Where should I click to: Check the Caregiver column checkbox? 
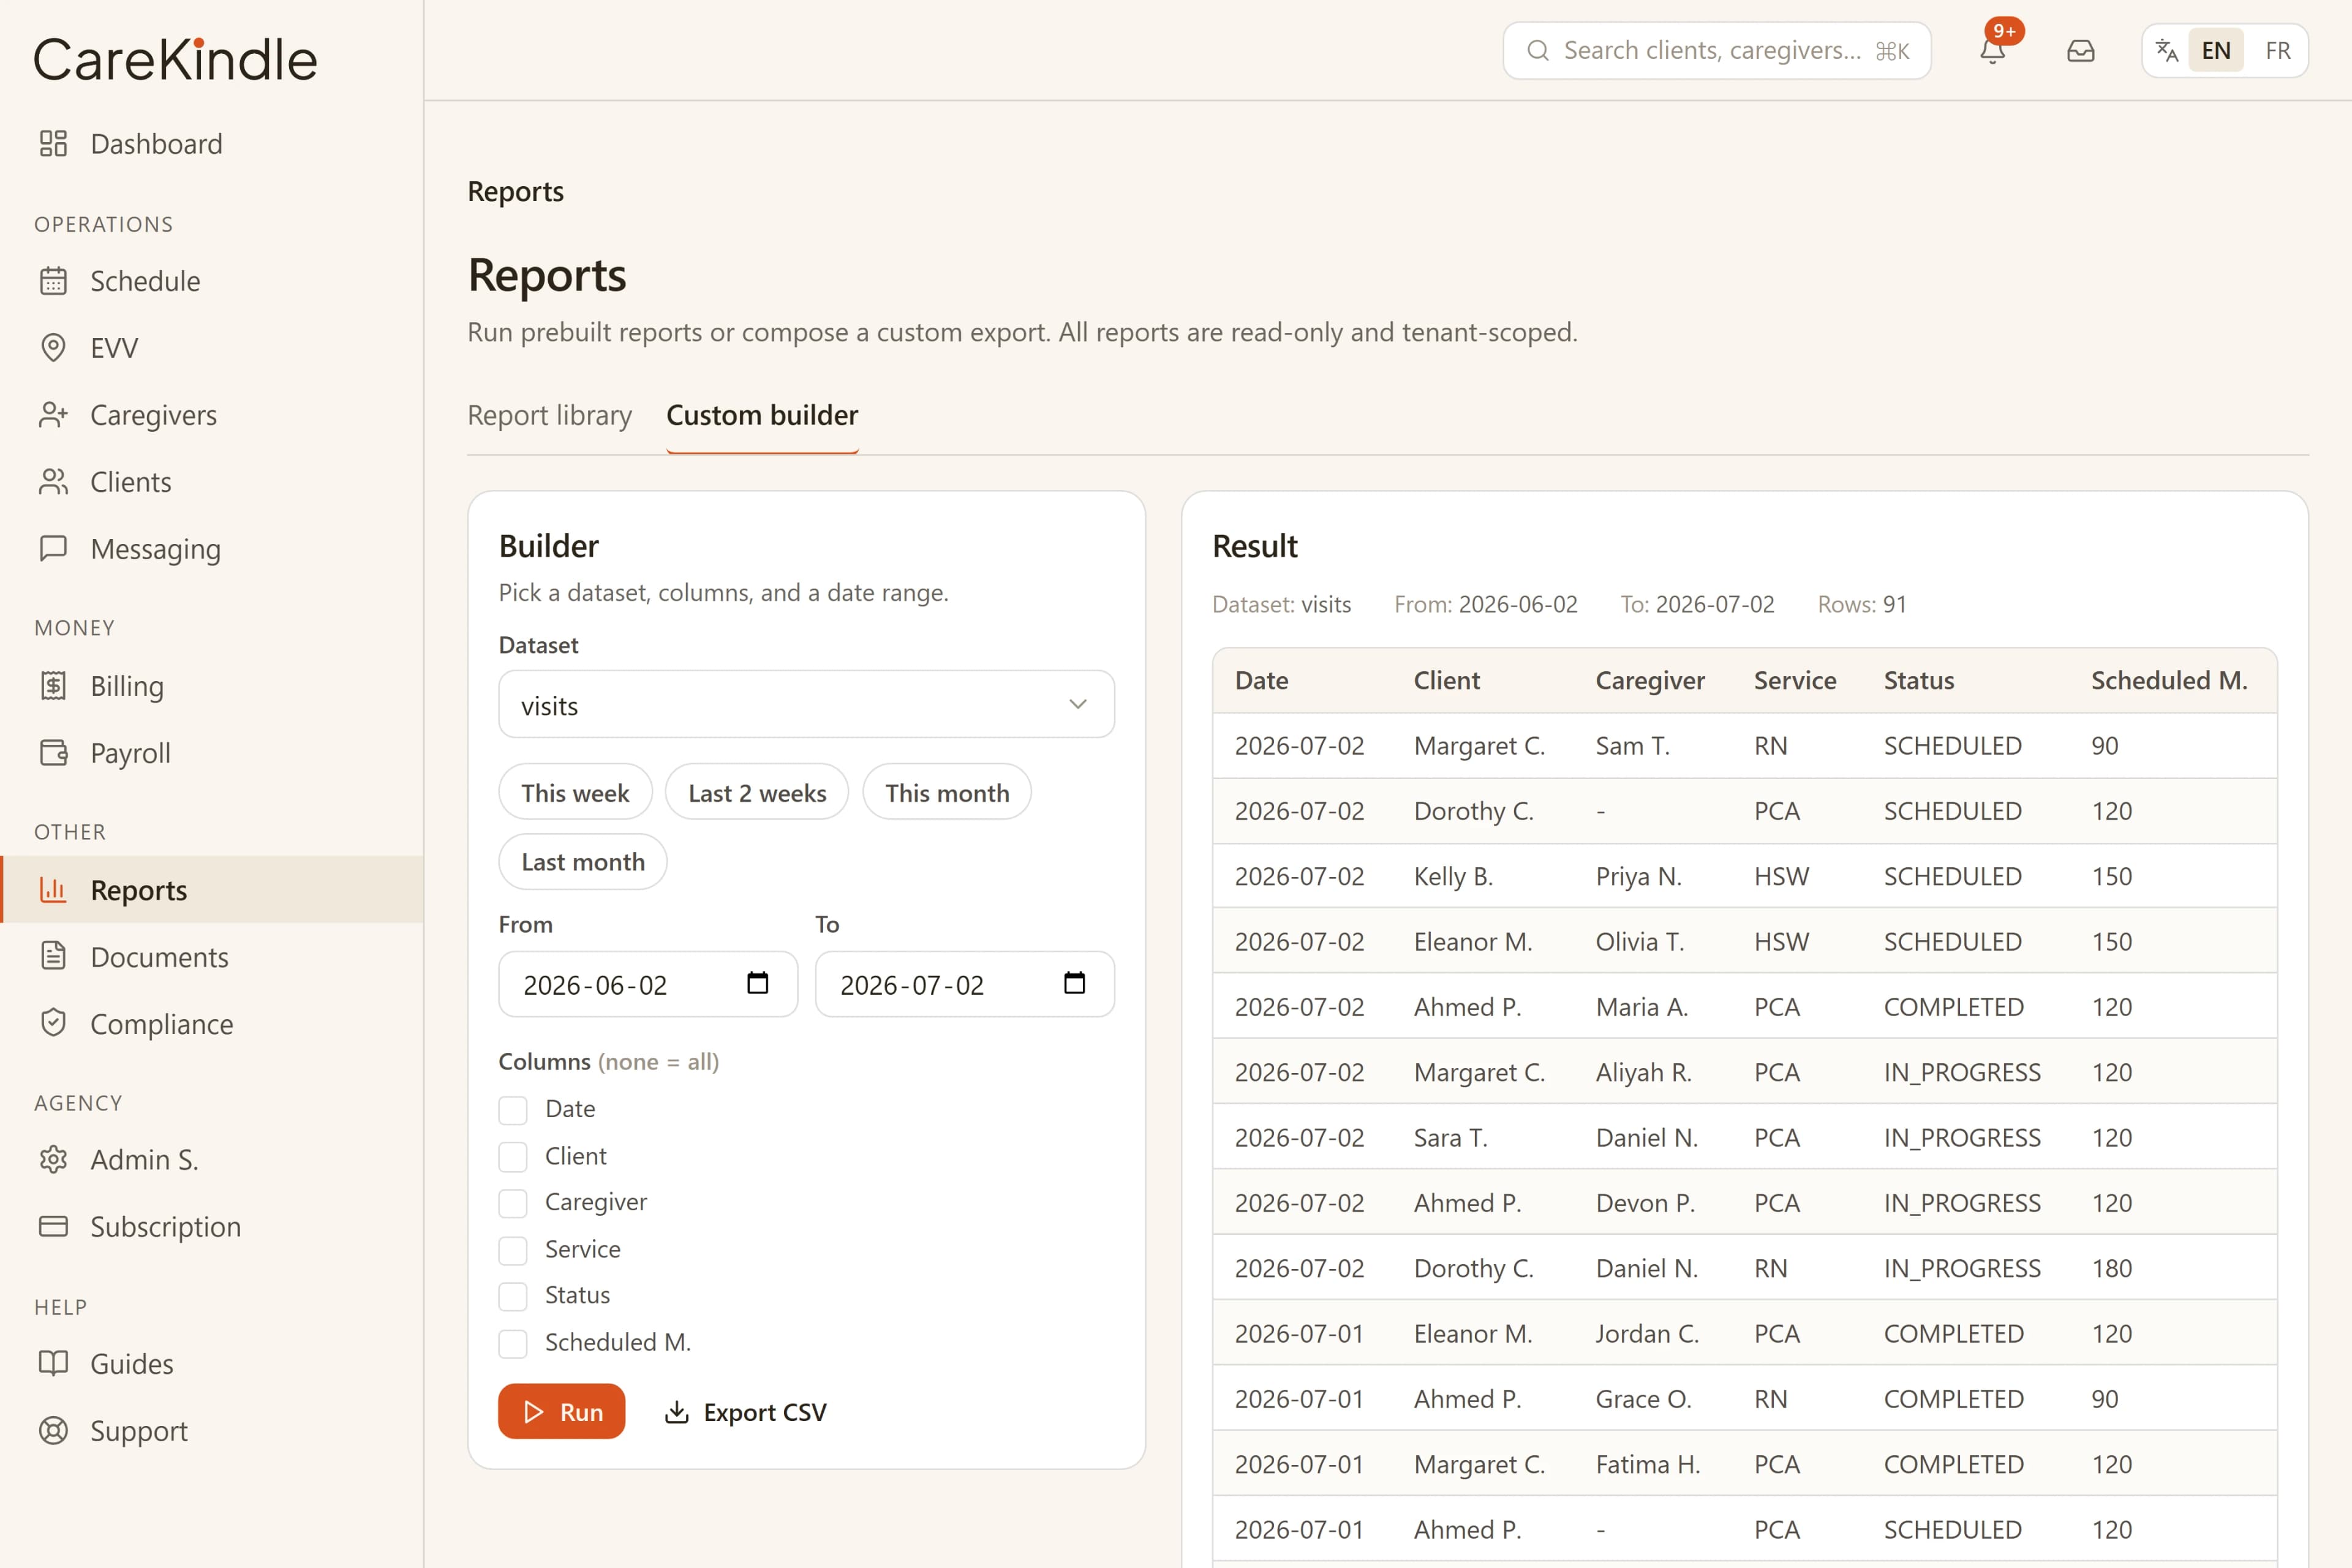tap(513, 1203)
